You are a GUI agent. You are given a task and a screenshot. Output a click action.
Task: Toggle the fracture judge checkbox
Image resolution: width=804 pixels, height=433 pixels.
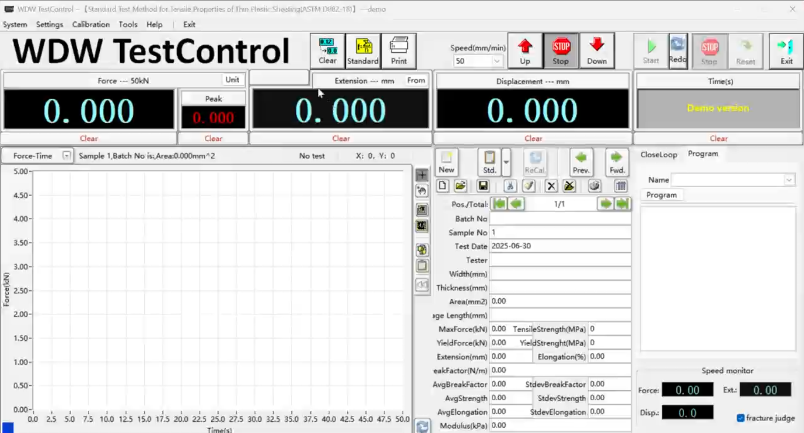coord(740,418)
